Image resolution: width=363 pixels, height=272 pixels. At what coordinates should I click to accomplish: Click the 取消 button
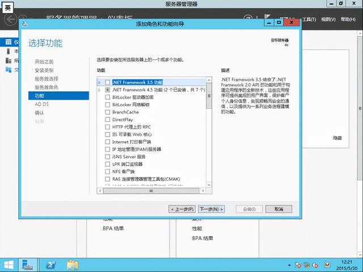(278, 209)
